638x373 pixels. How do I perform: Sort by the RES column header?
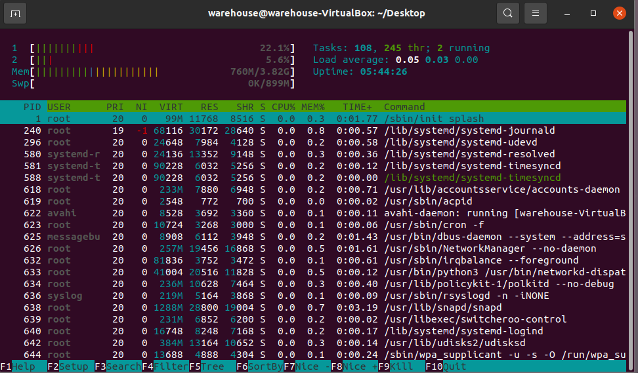click(x=209, y=107)
